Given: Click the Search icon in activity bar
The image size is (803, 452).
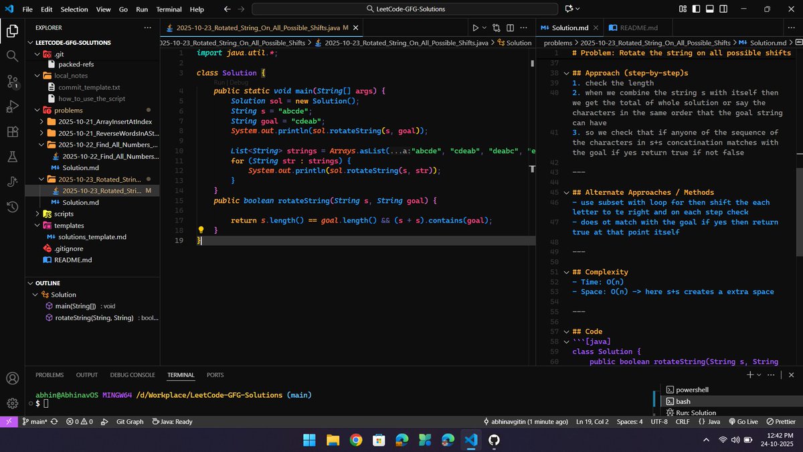Looking at the screenshot, I should [12, 56].
